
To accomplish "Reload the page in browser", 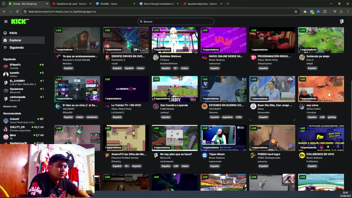I will pyautogui.click(x=17, y=12).
